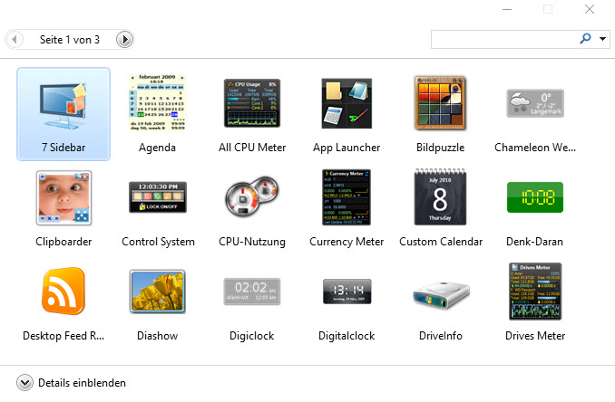615x402 pixels.
Task: Close the gadget gallery window
Action: click(590, 9)
